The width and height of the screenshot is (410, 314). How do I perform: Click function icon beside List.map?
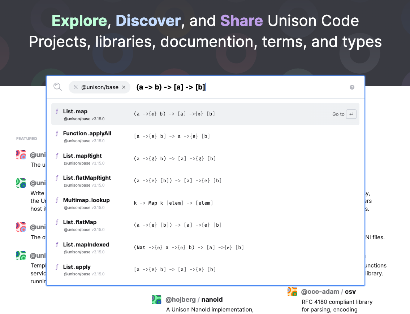coord(57,112)
